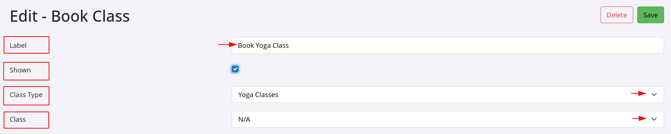Open the N/A class dropdown
Image resolution: width=671 pixels, height=134 pixels.
(448, 119)
